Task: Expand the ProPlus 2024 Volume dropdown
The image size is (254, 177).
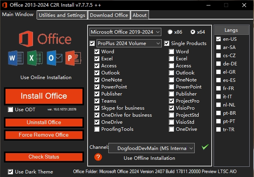Action: point(129,43)
